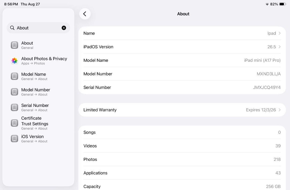This screenshot has height=190, width=290.
Task: Open the About search result
Action: [x=38, y=45]
